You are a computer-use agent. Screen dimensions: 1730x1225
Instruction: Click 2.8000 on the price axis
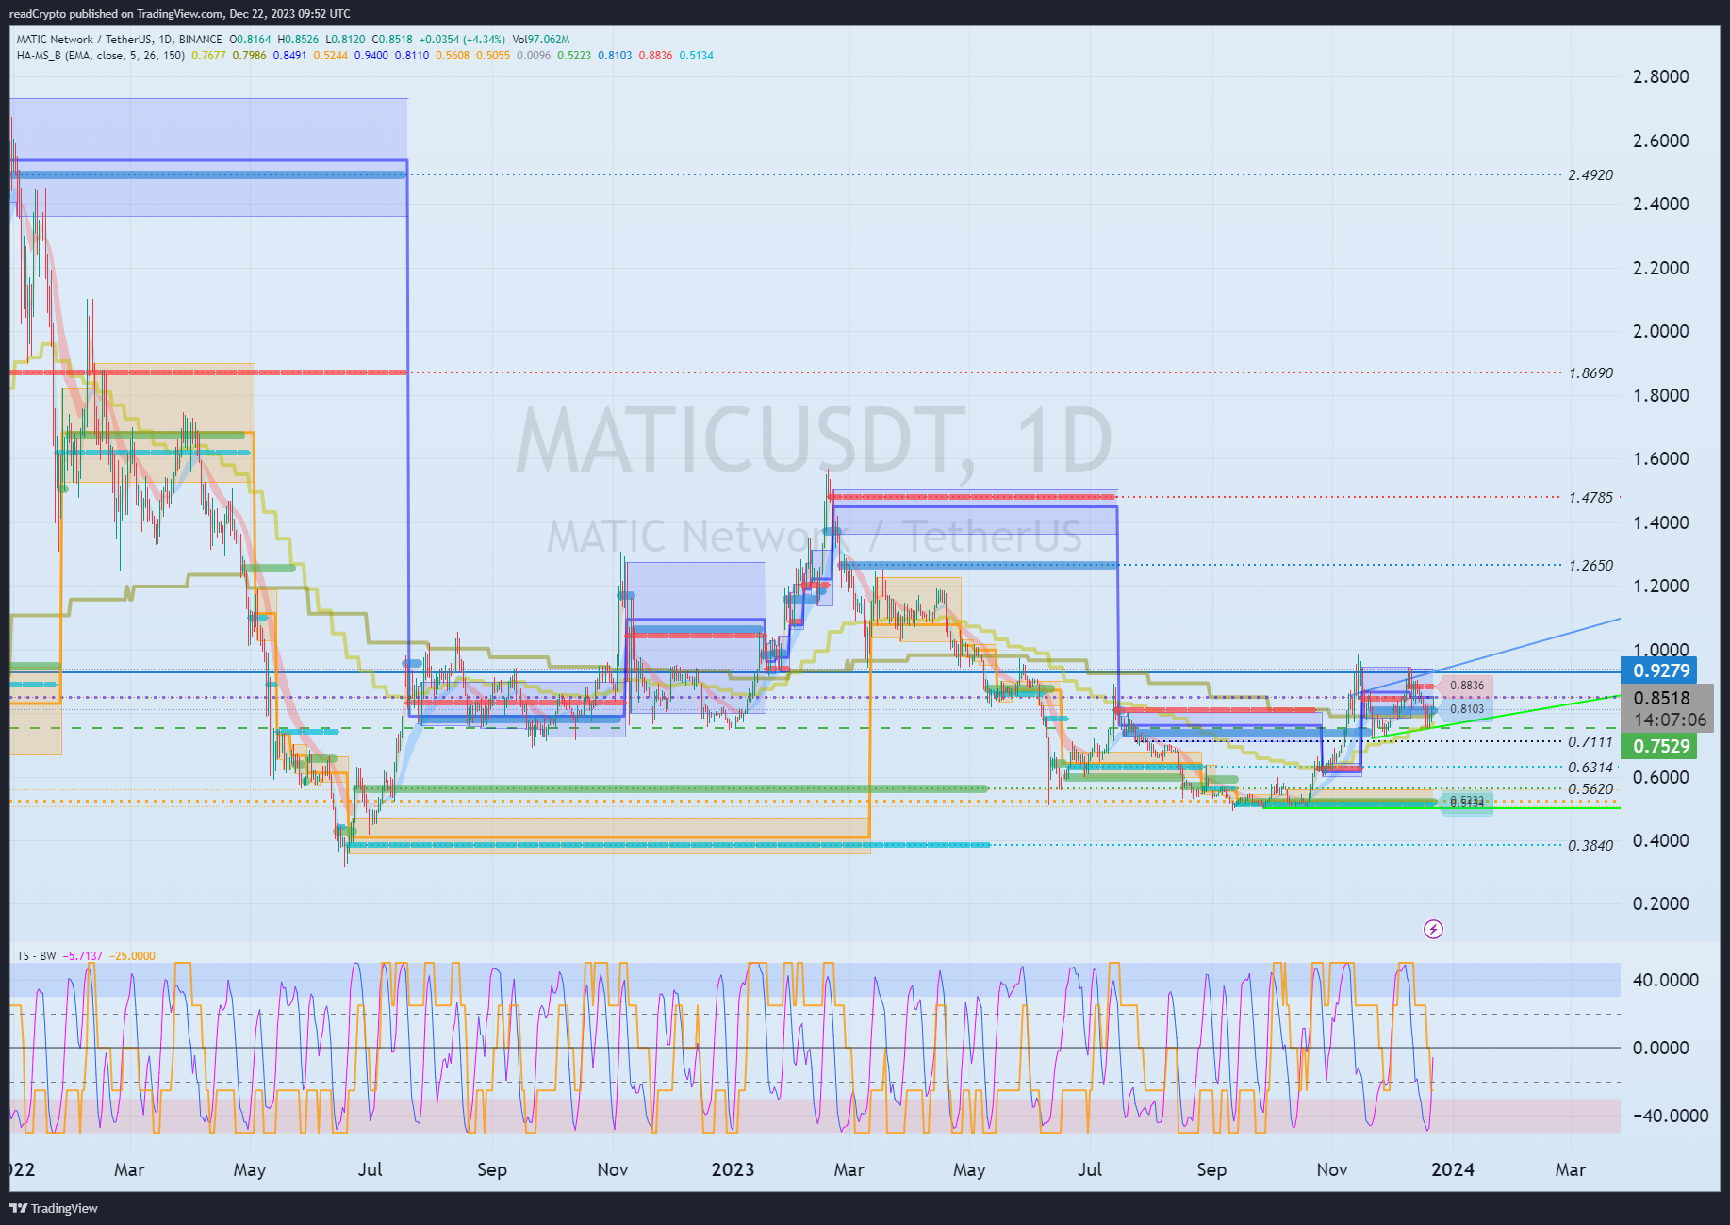point(1660,76)
